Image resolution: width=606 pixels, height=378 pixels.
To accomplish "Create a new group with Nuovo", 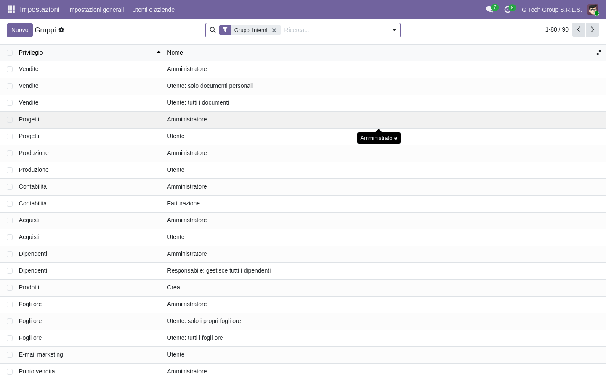I will pyautogui.click(x=20, y=30).
